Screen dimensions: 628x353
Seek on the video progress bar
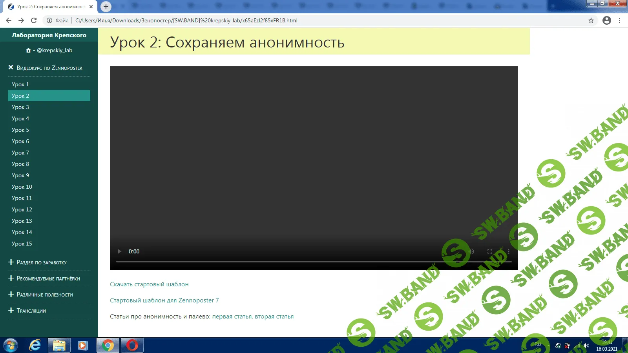click(x=275, y=261)
